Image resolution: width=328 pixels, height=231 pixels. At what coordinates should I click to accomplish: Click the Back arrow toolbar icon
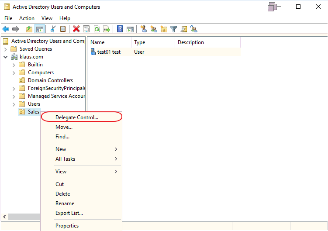6,29
